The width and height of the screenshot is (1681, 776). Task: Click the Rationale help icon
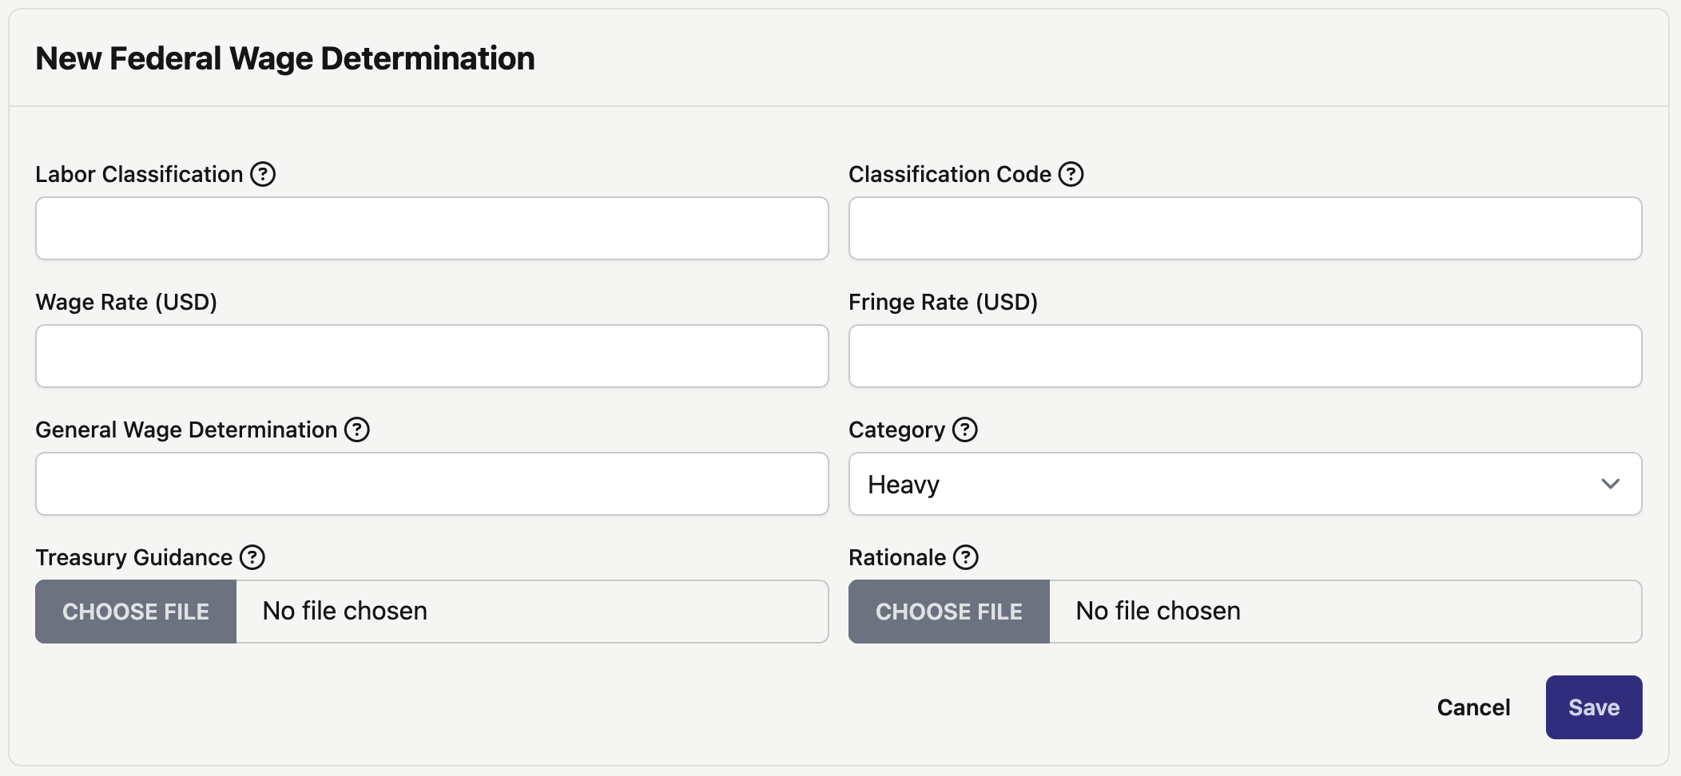click(x=966, y=557)
